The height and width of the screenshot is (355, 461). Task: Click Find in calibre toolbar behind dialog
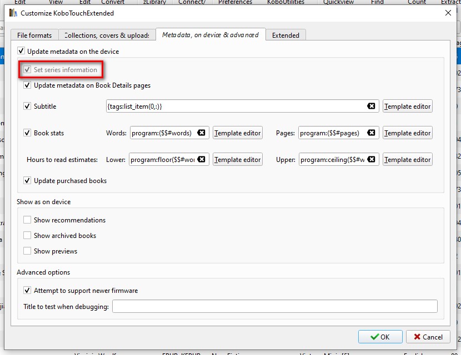point(377,2)
